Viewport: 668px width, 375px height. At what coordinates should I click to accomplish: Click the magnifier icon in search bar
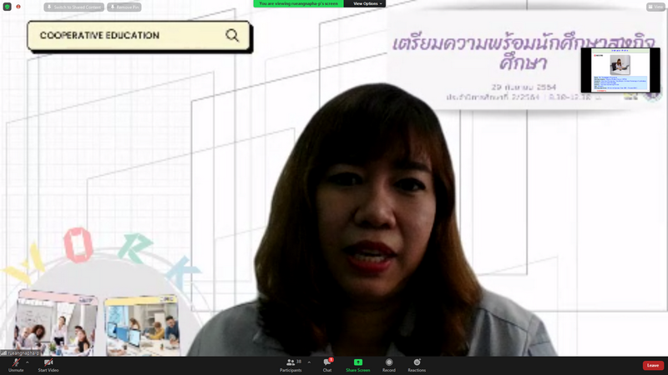tap(232, 35)
